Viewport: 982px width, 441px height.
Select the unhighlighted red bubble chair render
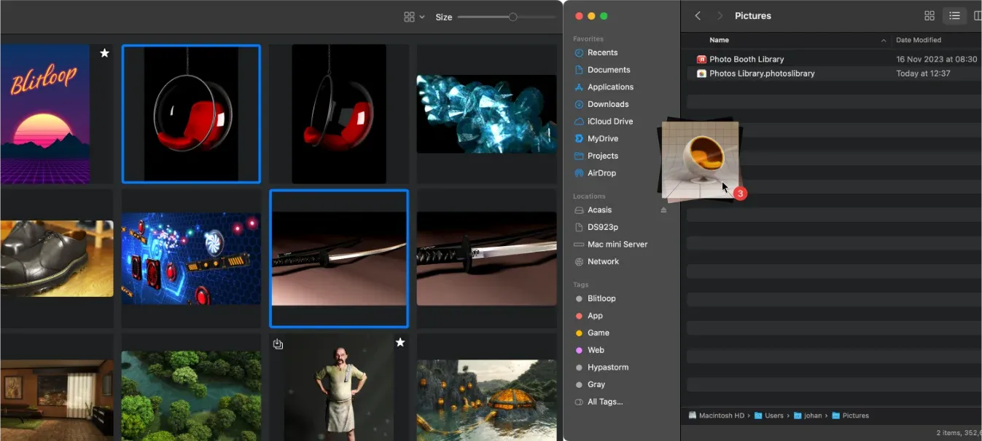pos(339,114)
